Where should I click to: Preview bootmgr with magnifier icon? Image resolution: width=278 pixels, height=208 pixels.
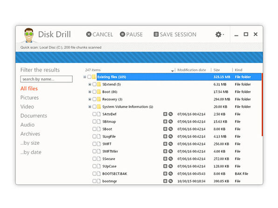pos(171,181)
